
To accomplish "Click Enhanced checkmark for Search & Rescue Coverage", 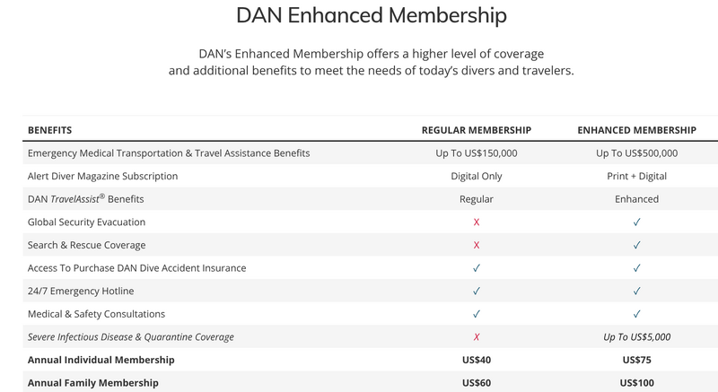I will coord(636,245).
